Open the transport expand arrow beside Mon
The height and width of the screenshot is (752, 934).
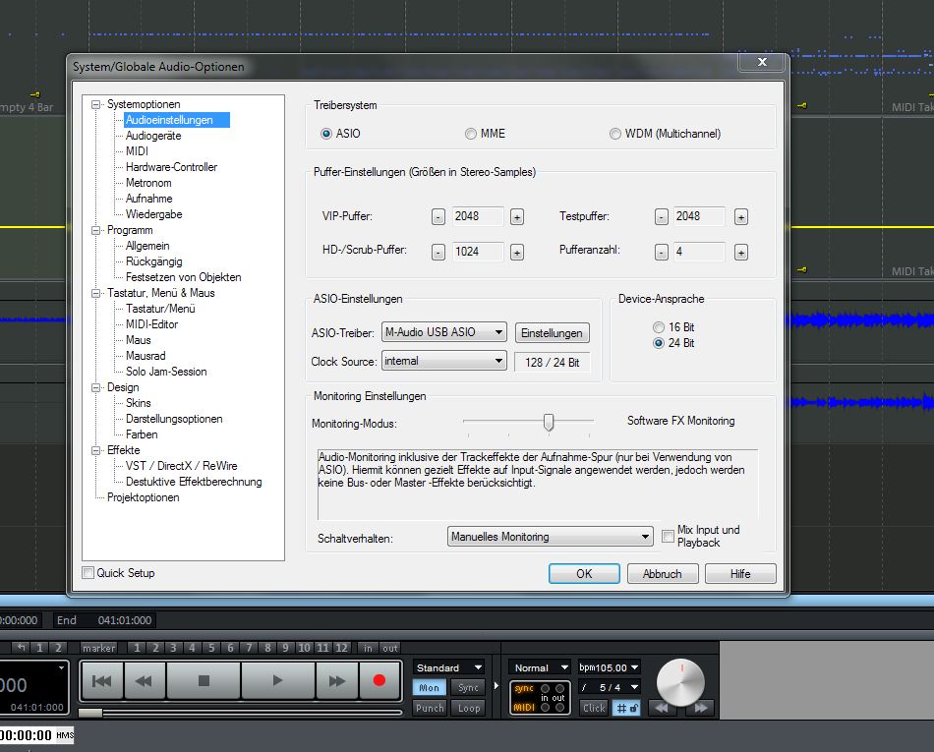click(496, 686)
